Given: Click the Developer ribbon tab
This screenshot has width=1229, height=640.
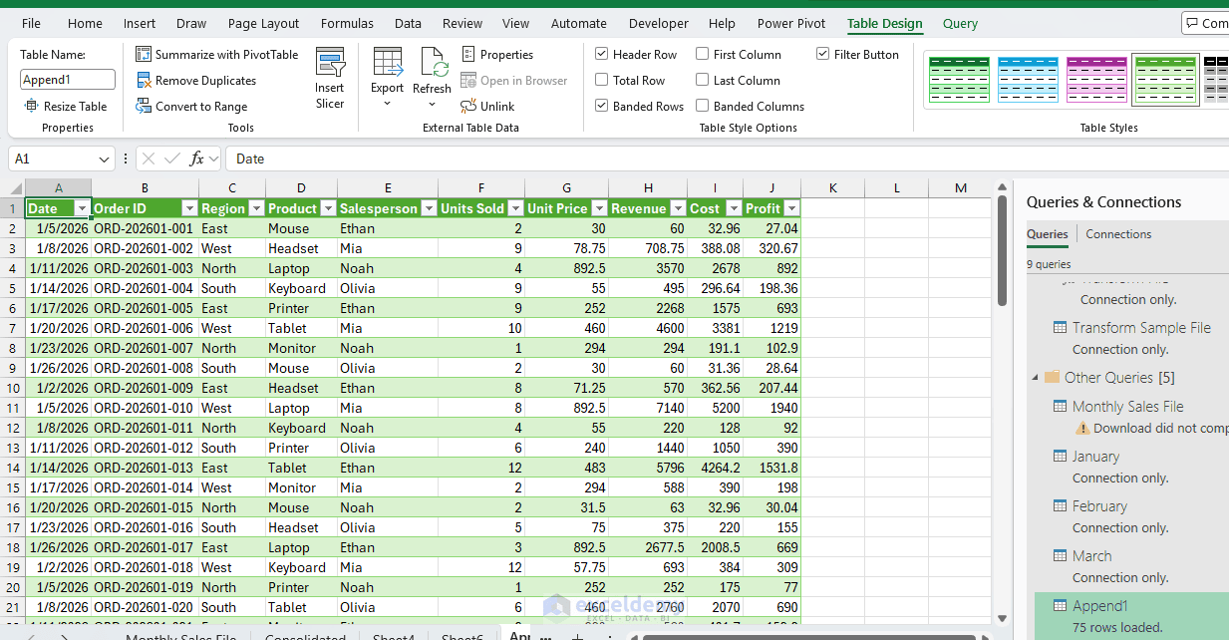Looking at the screenshot, I should (x=658, y=24).
